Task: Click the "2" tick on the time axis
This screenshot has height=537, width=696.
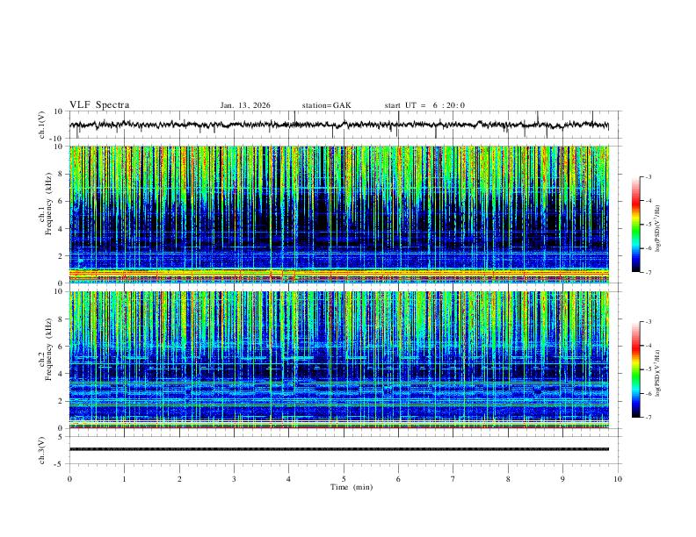Action: pos(179,479)
